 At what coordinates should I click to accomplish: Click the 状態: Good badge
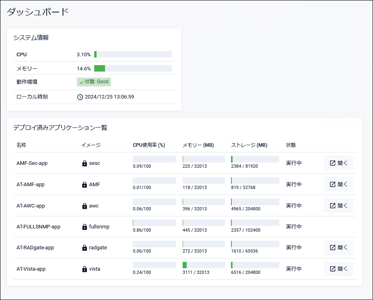point(94,82)
